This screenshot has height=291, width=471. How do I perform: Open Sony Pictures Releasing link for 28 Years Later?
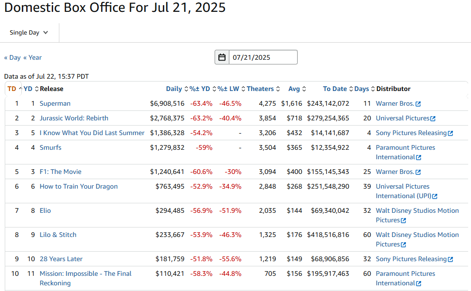[411, 259]
